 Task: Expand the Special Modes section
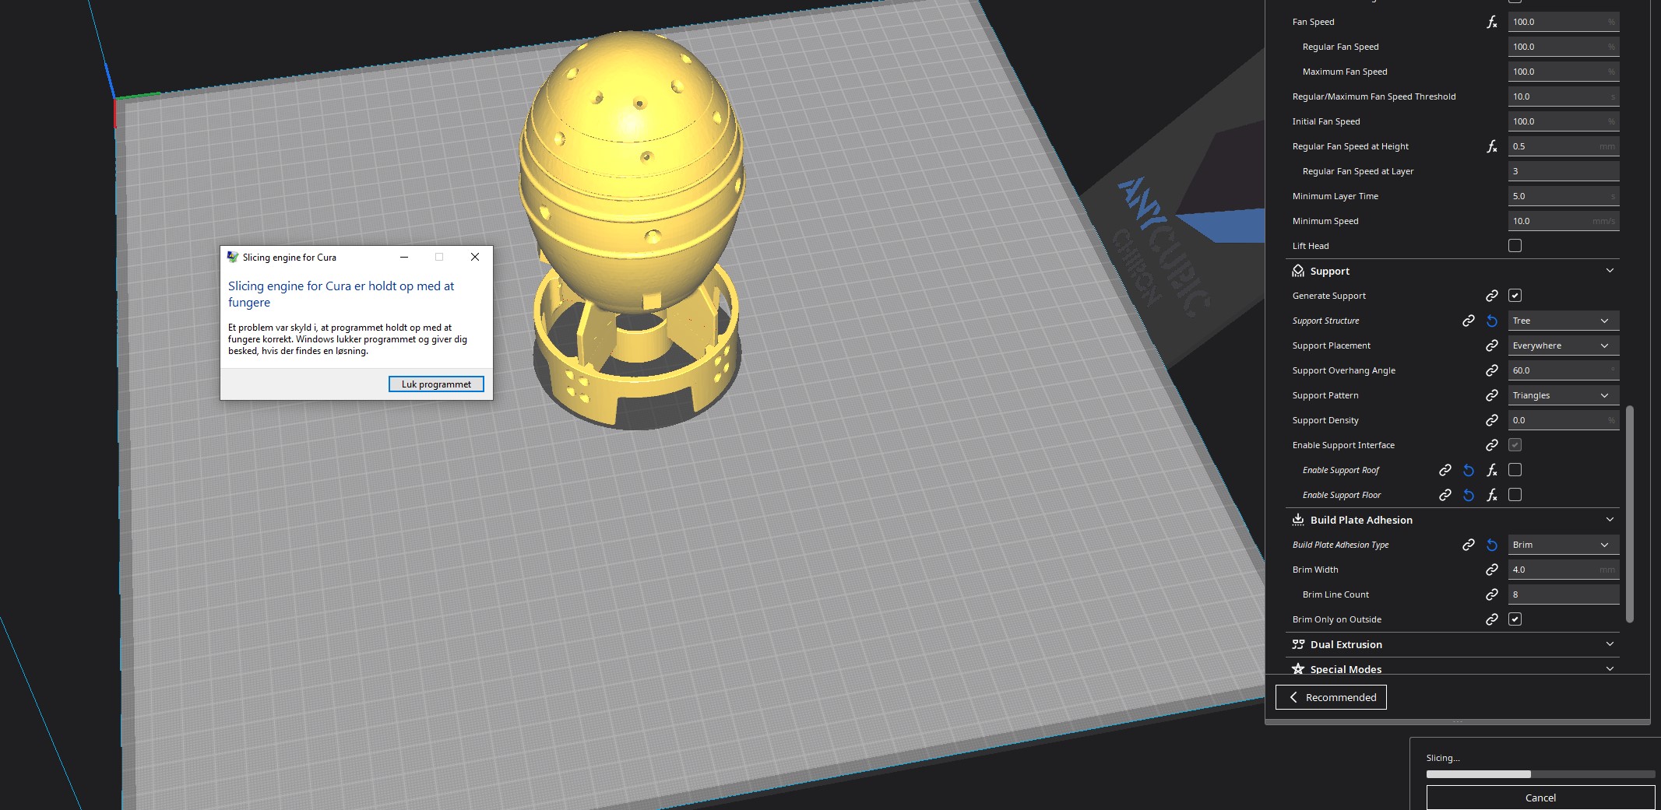coord(1610,669)
